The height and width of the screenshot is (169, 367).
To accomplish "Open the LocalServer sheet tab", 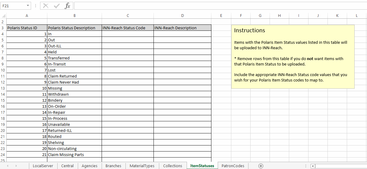I will click(43, 166).
